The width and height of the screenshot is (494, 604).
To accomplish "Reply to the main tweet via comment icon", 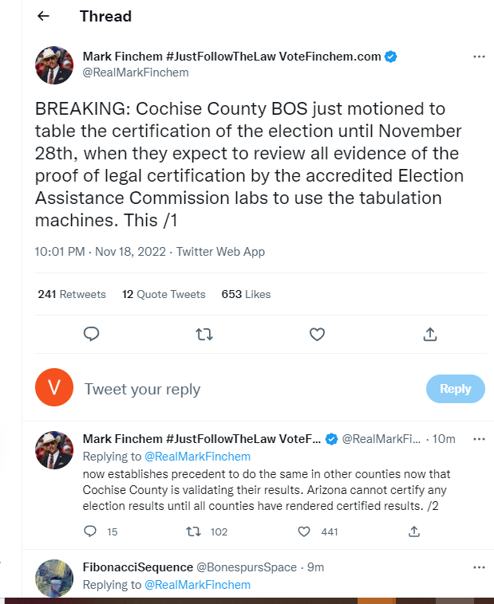I will (x=91, y=334).
